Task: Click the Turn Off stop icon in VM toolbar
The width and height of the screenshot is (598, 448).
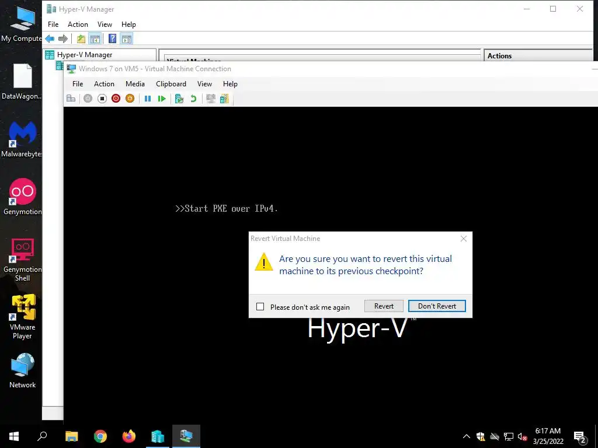Action: click(102, 99)
